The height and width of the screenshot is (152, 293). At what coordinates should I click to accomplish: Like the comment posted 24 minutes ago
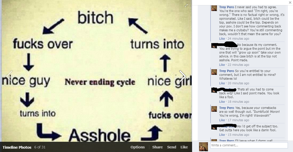point(222,38)
